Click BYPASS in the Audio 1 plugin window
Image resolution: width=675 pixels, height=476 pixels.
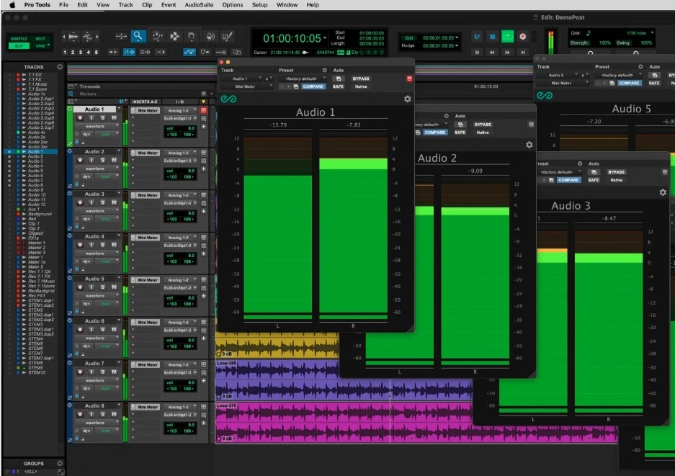[360, 78]
